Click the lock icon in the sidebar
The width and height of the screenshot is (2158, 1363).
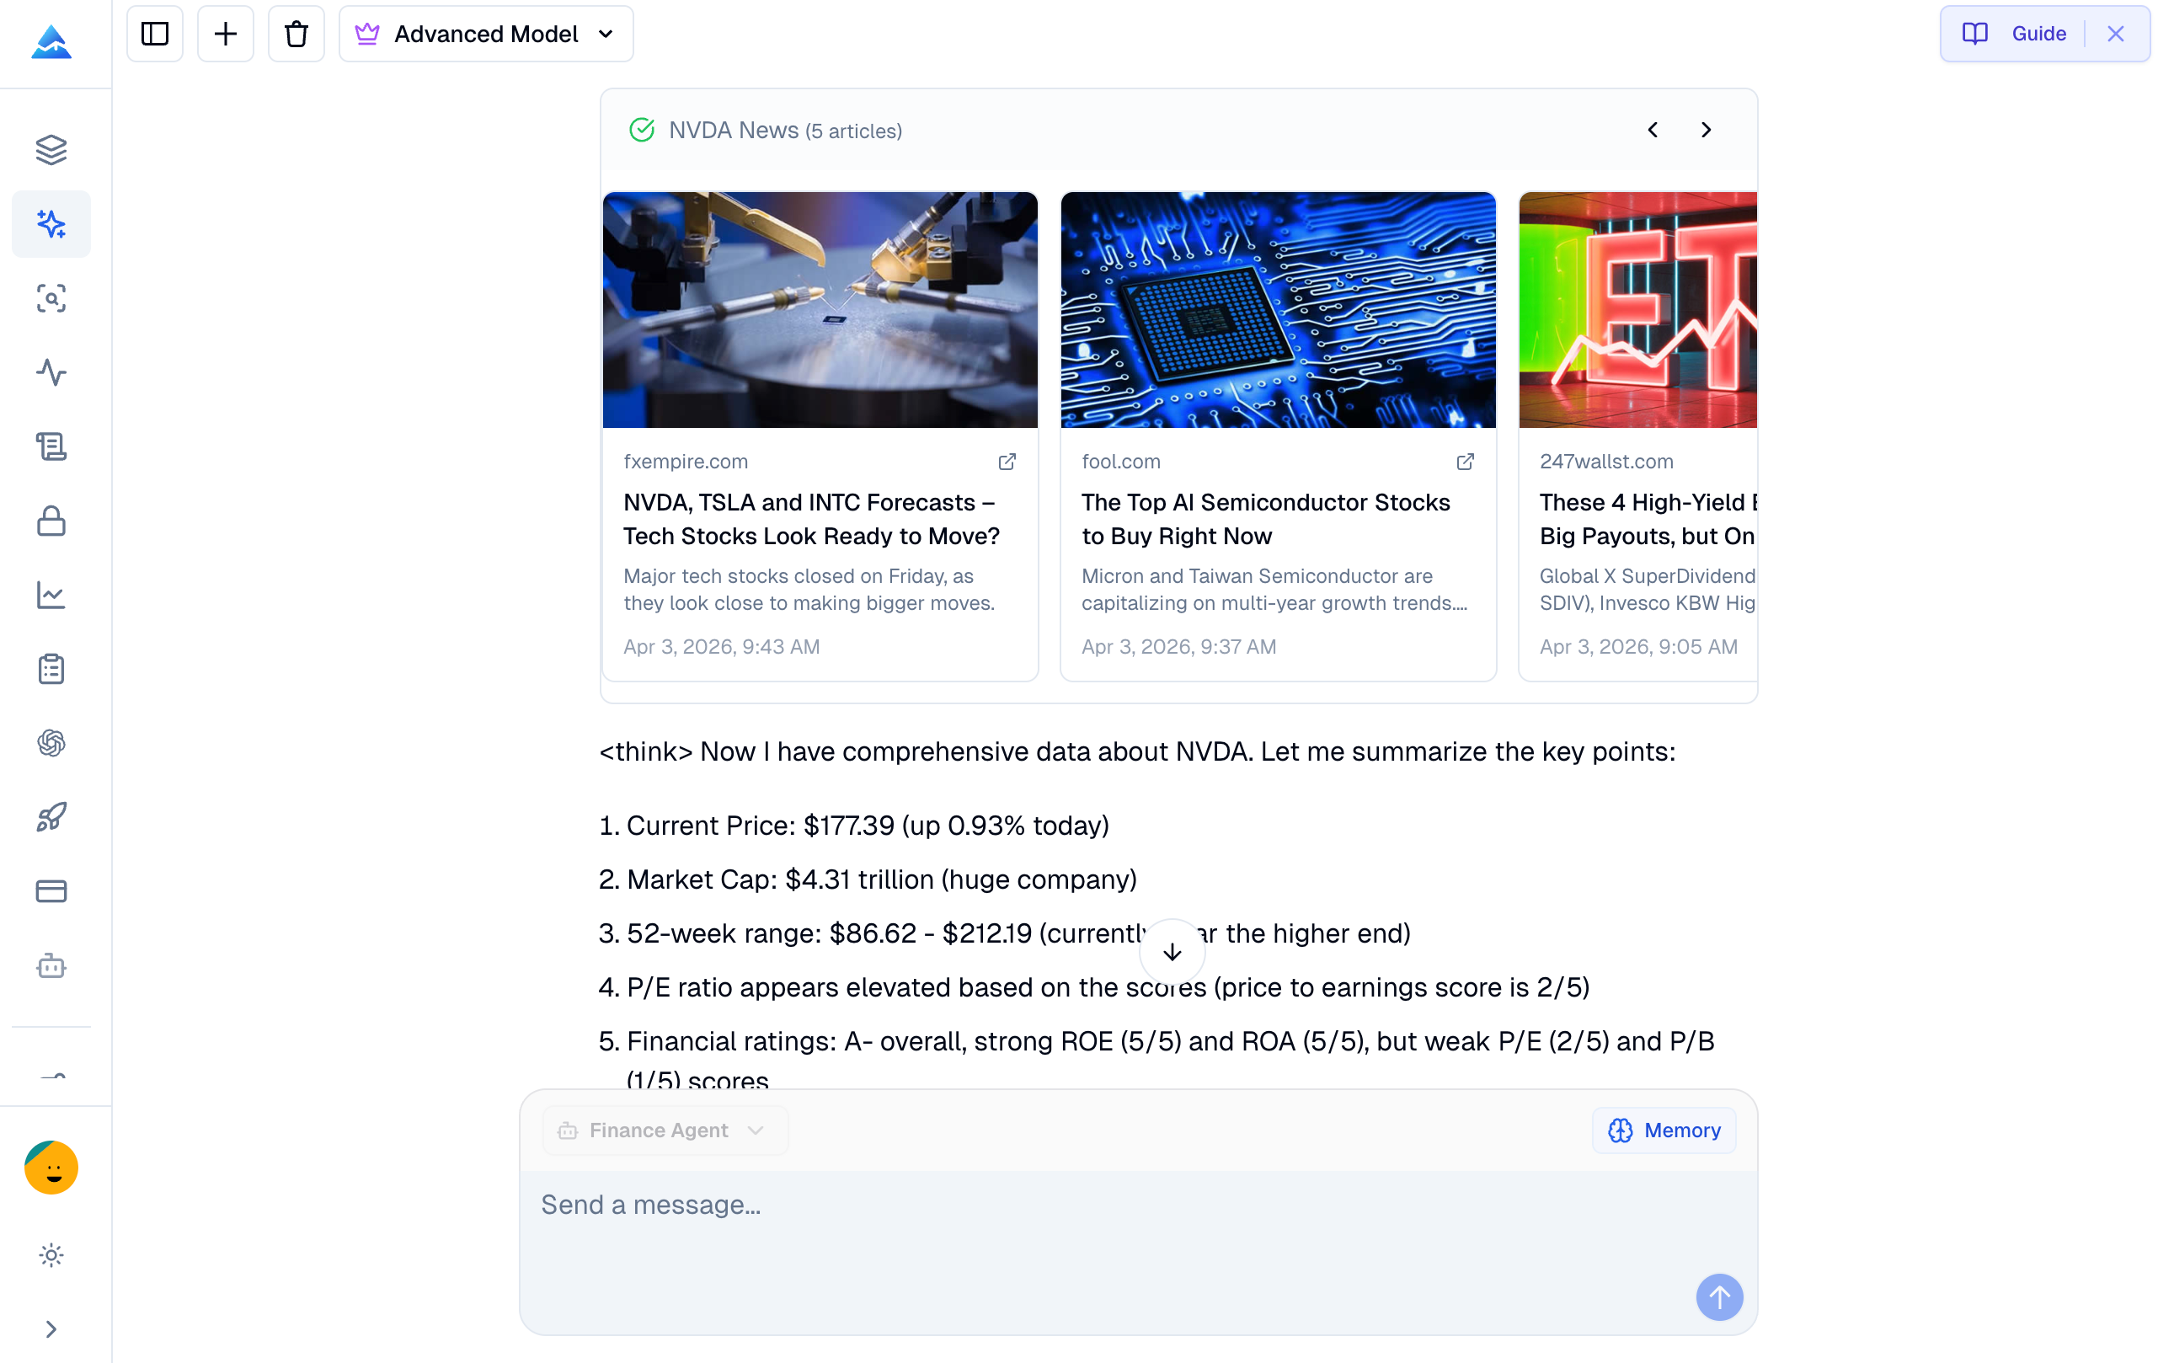[51, 521]
